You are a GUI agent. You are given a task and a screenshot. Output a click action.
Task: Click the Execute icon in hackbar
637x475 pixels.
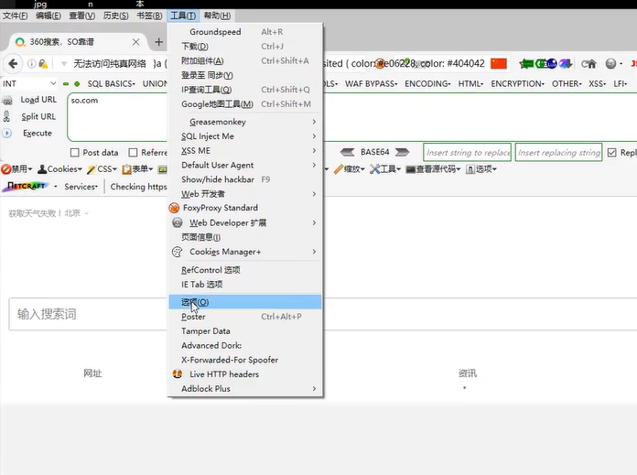tap(7, 133)
